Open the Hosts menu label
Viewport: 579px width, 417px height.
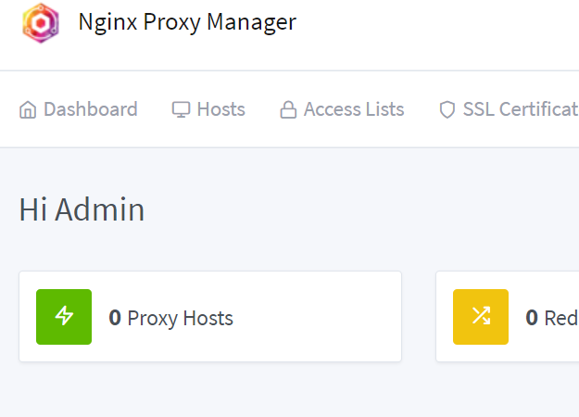(220, 109)
